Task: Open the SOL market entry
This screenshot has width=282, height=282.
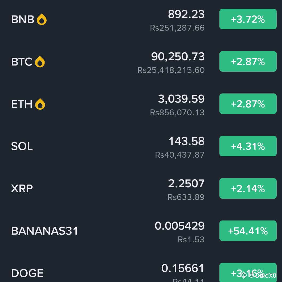Action: coord(141,146)
